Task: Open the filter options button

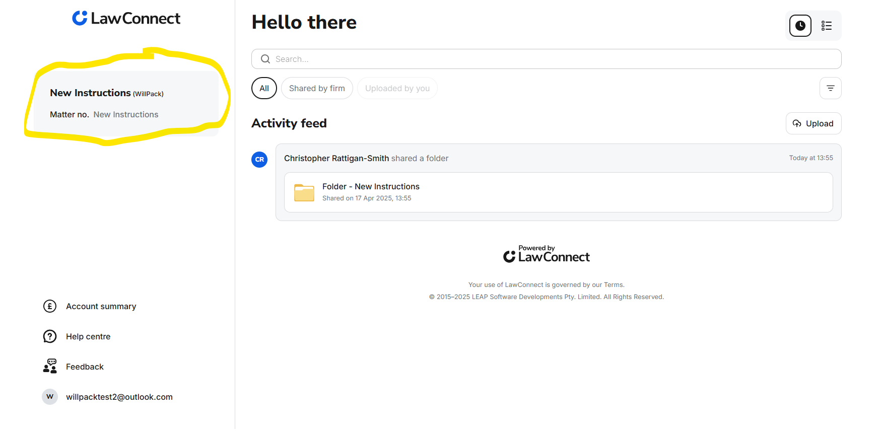Action: coord(830,88)
